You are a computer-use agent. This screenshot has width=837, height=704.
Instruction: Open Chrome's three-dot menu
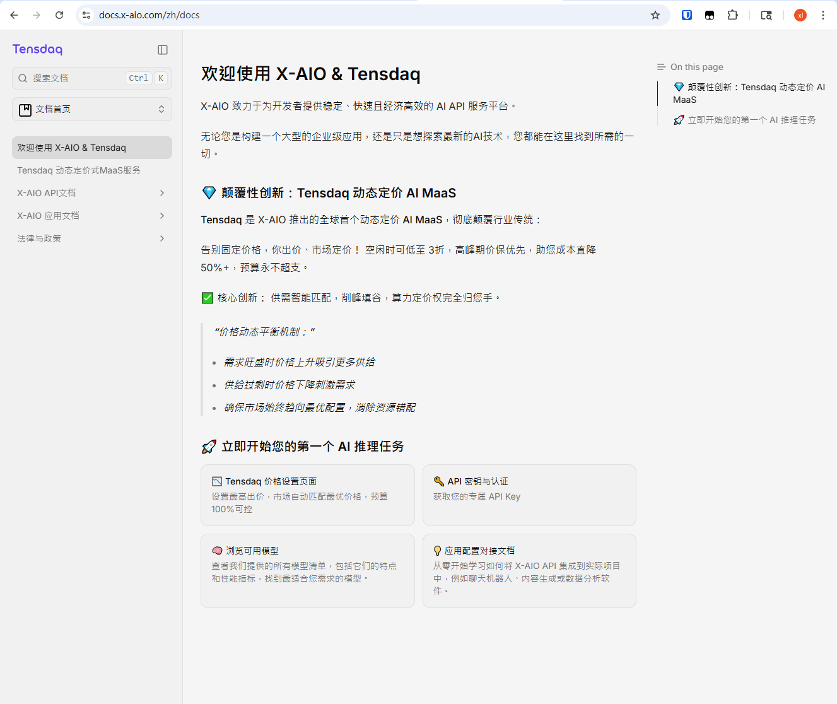823,15
